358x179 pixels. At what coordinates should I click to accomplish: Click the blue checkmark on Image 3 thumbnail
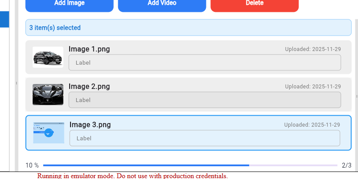click(49, 132)
